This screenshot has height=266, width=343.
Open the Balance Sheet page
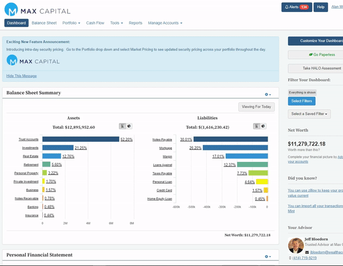pyautogui.click(x=44, y=23)
